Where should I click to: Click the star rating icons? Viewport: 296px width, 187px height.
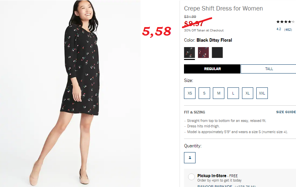click(285, 22)
